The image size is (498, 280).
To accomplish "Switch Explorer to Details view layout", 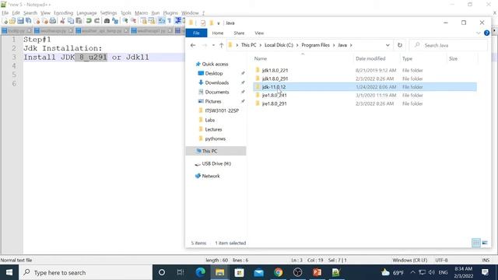I will [x=475, y=243].
